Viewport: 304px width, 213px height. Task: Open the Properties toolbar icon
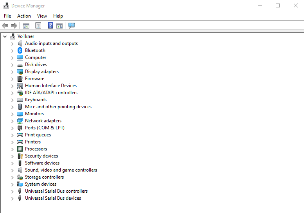click(38, 25)
